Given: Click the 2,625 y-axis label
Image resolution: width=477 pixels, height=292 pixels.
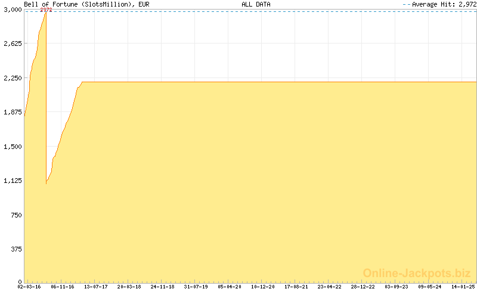Looking at the screenshot, I should (x=12, y=44).
